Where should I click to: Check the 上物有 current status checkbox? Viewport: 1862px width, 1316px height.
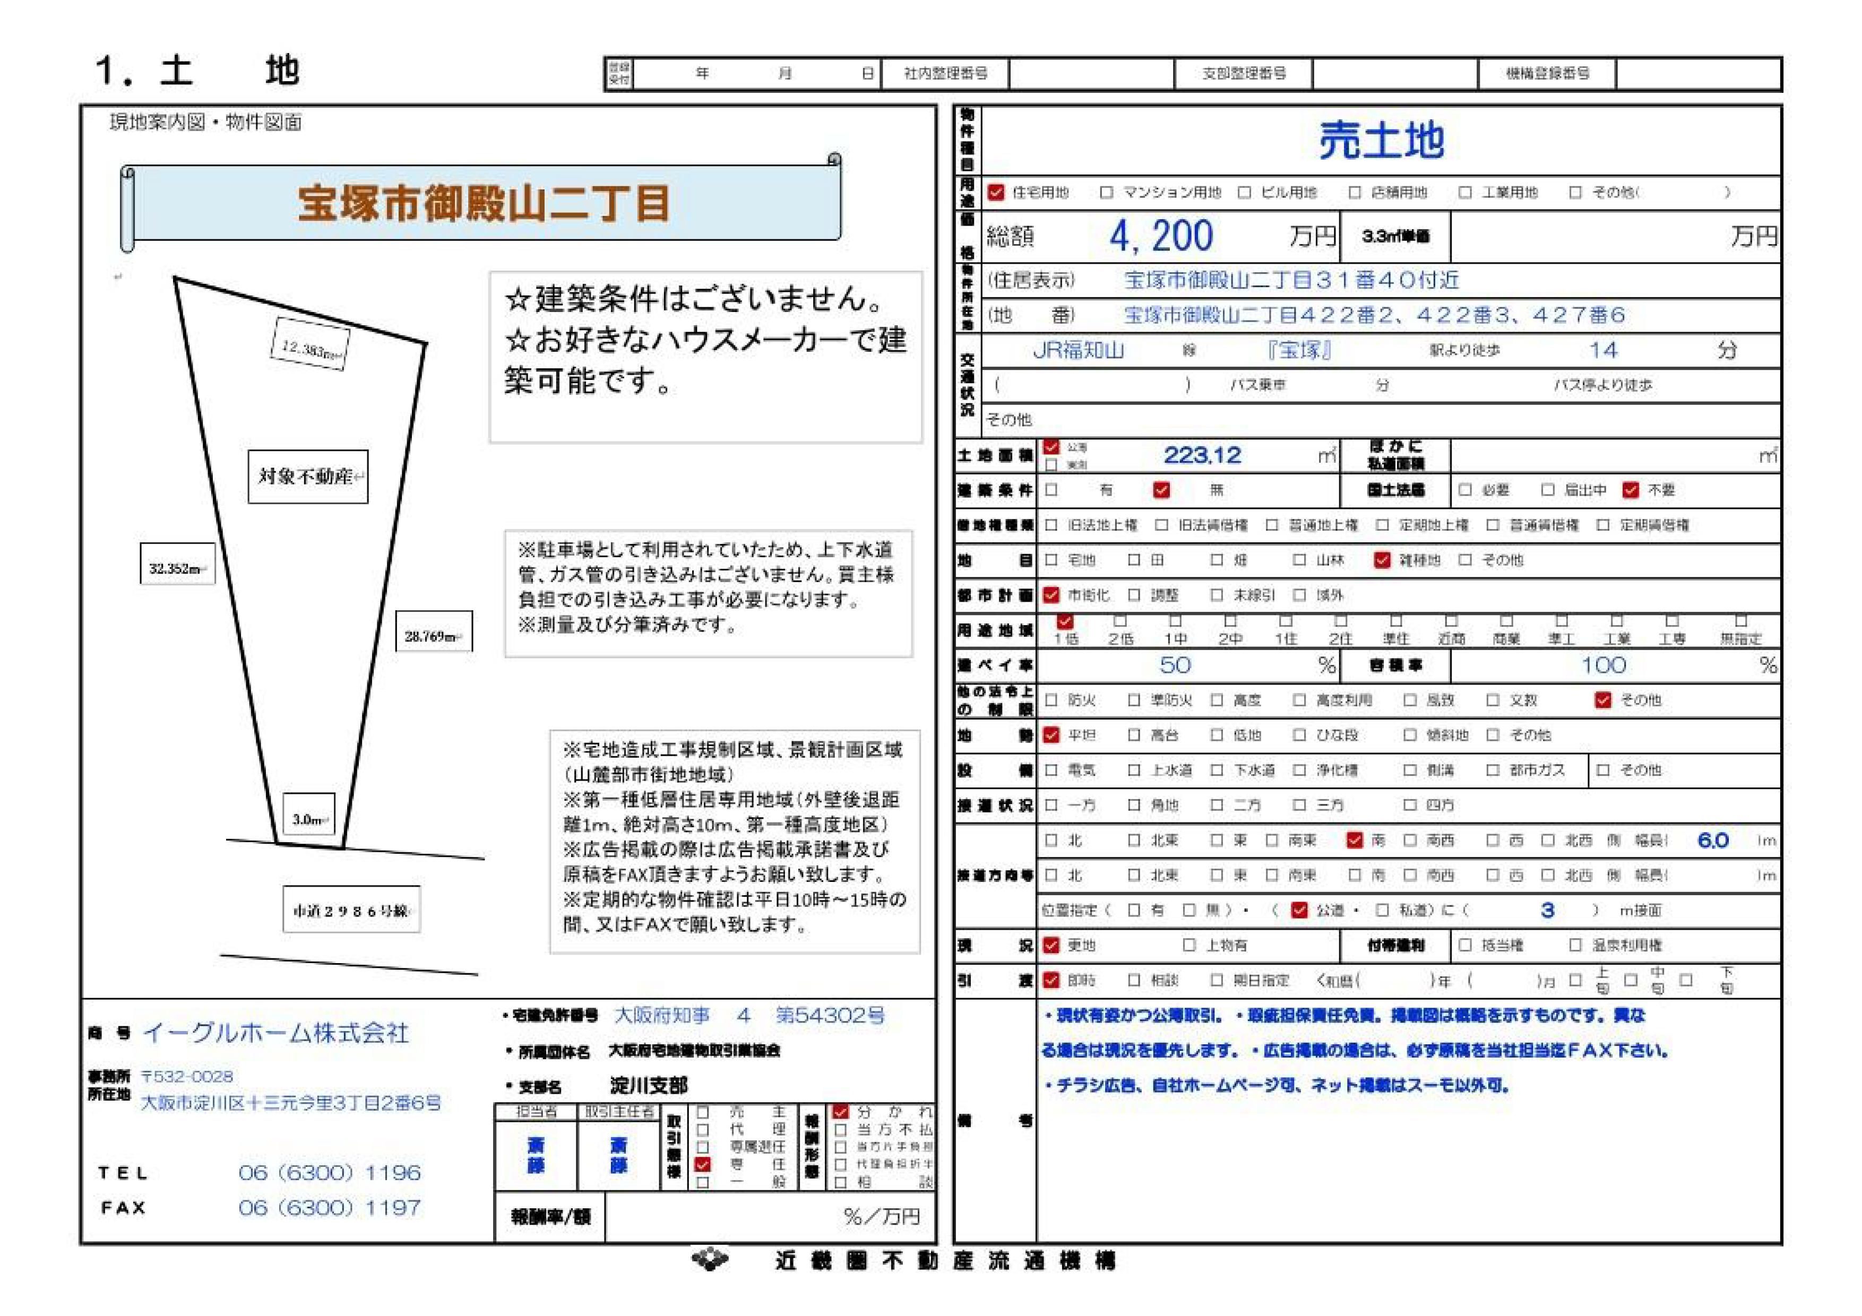[x=1189, y=945]
